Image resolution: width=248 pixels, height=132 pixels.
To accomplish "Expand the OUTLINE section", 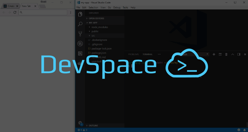I will point(93,126).
